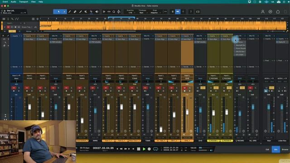The width and height of the screenshot is (290, 163).
Task: Unmute the Tom 1_1 channel
Action: pos(106,88)
